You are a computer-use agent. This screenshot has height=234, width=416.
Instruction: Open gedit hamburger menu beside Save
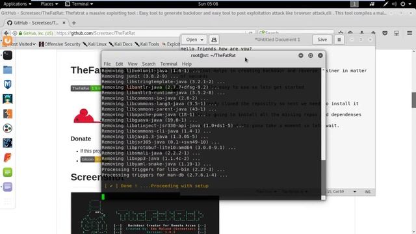(339, 40)
